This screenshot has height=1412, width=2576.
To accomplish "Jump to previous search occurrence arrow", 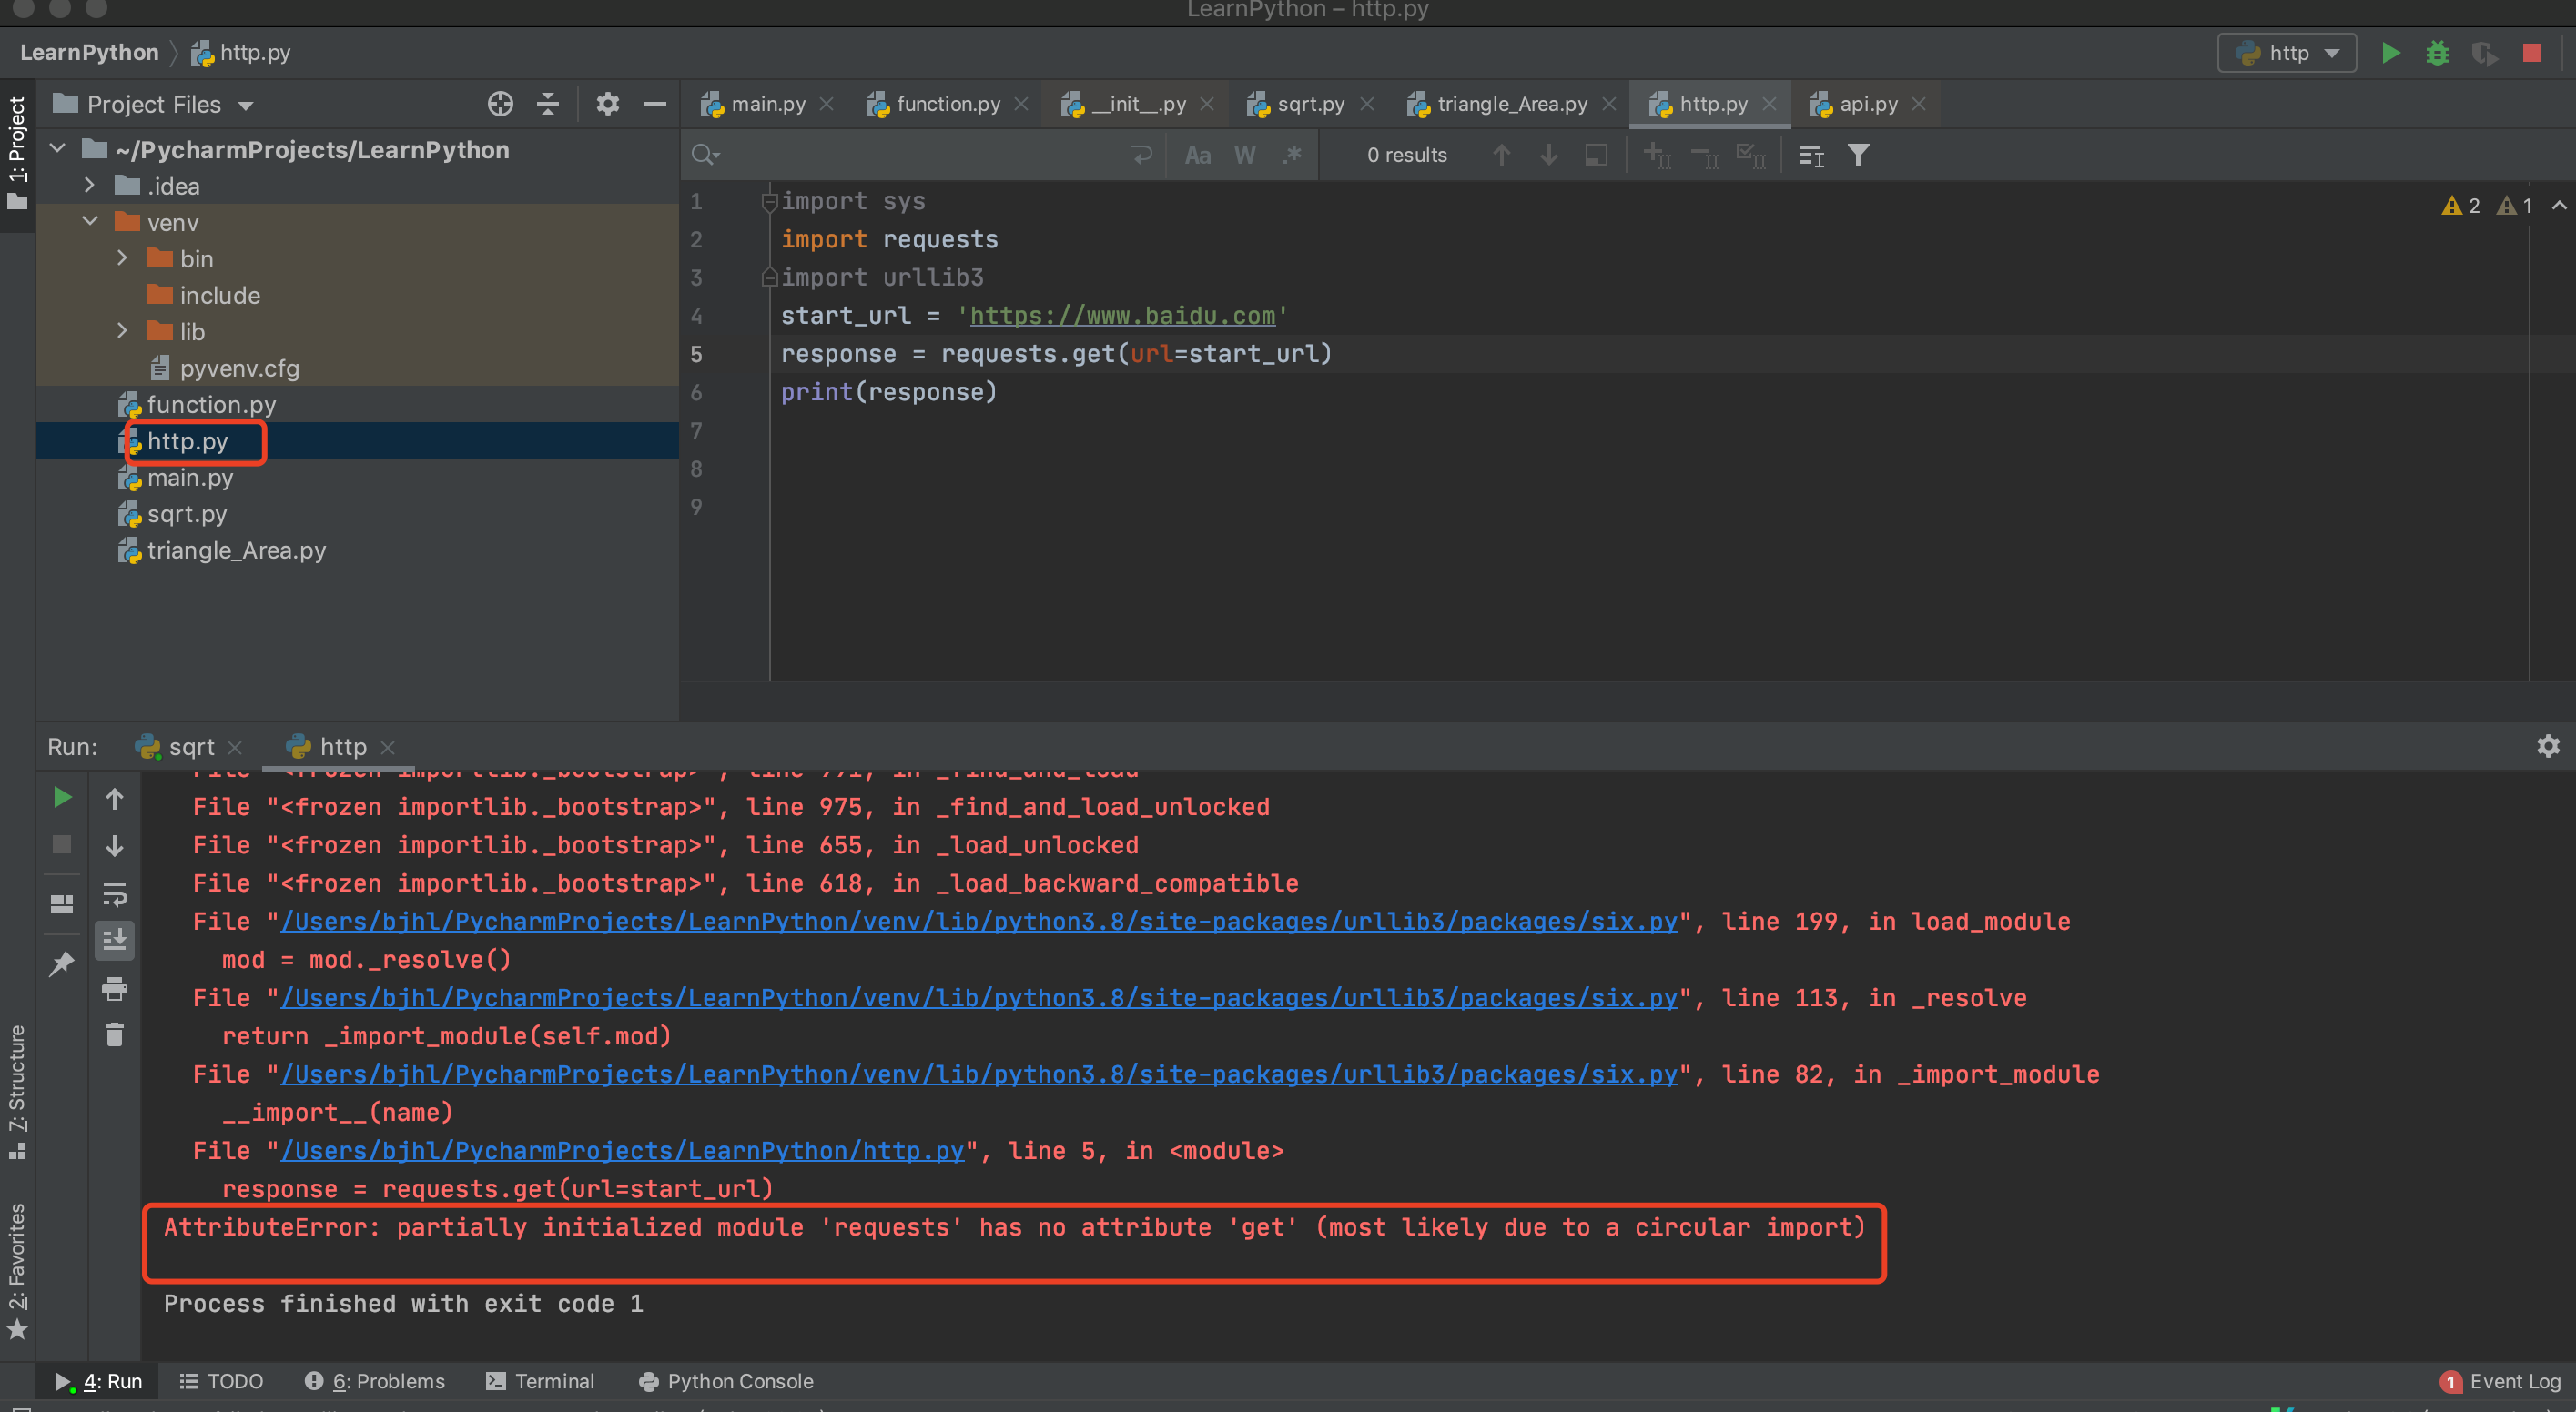I will pos(1501,155).
